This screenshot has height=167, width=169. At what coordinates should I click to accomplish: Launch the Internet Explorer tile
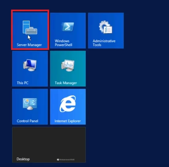point(68,107)
